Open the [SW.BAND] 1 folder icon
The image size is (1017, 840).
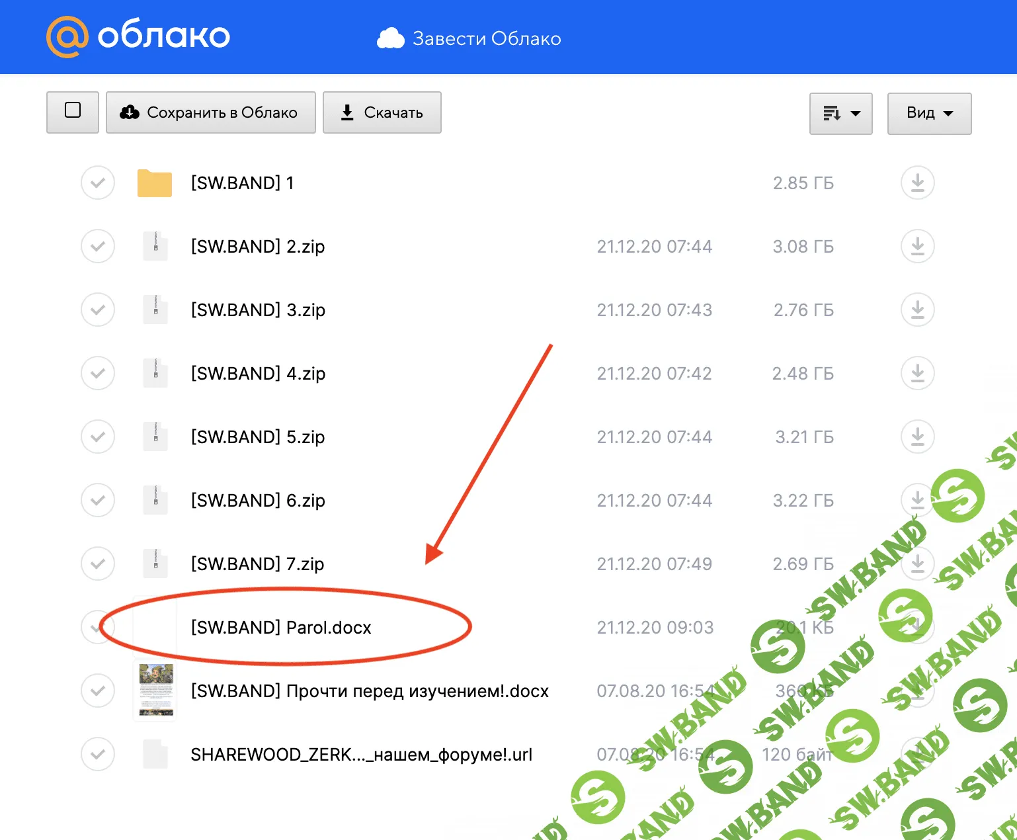click(155, 183)
